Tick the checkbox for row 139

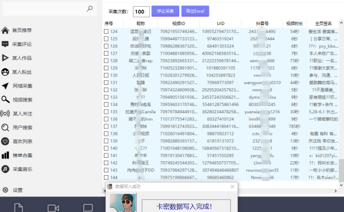click(x=106, y=141)
